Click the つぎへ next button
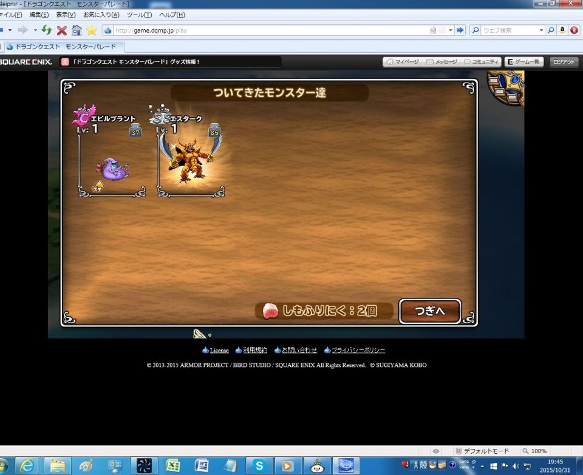The height and width of the screenshot is (475, 583). tap(430, 311)
